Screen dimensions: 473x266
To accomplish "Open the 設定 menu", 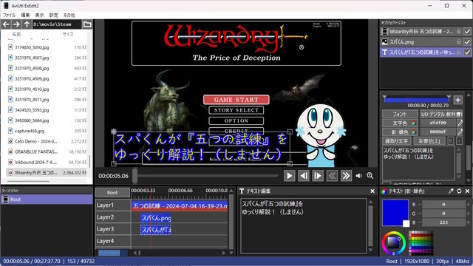I will point(53,15).
